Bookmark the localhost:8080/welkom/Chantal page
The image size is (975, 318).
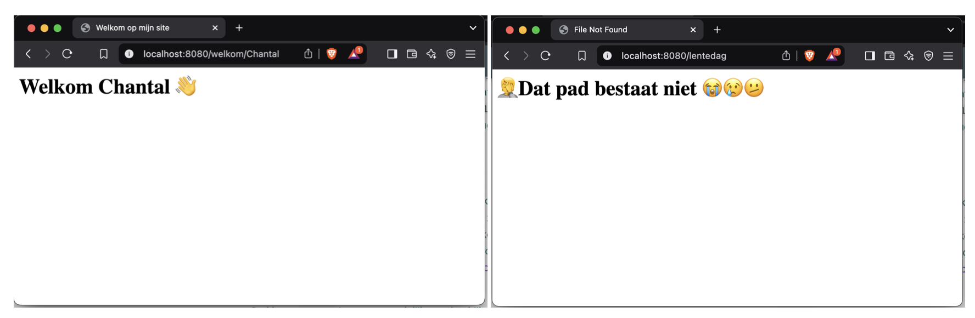103,54
